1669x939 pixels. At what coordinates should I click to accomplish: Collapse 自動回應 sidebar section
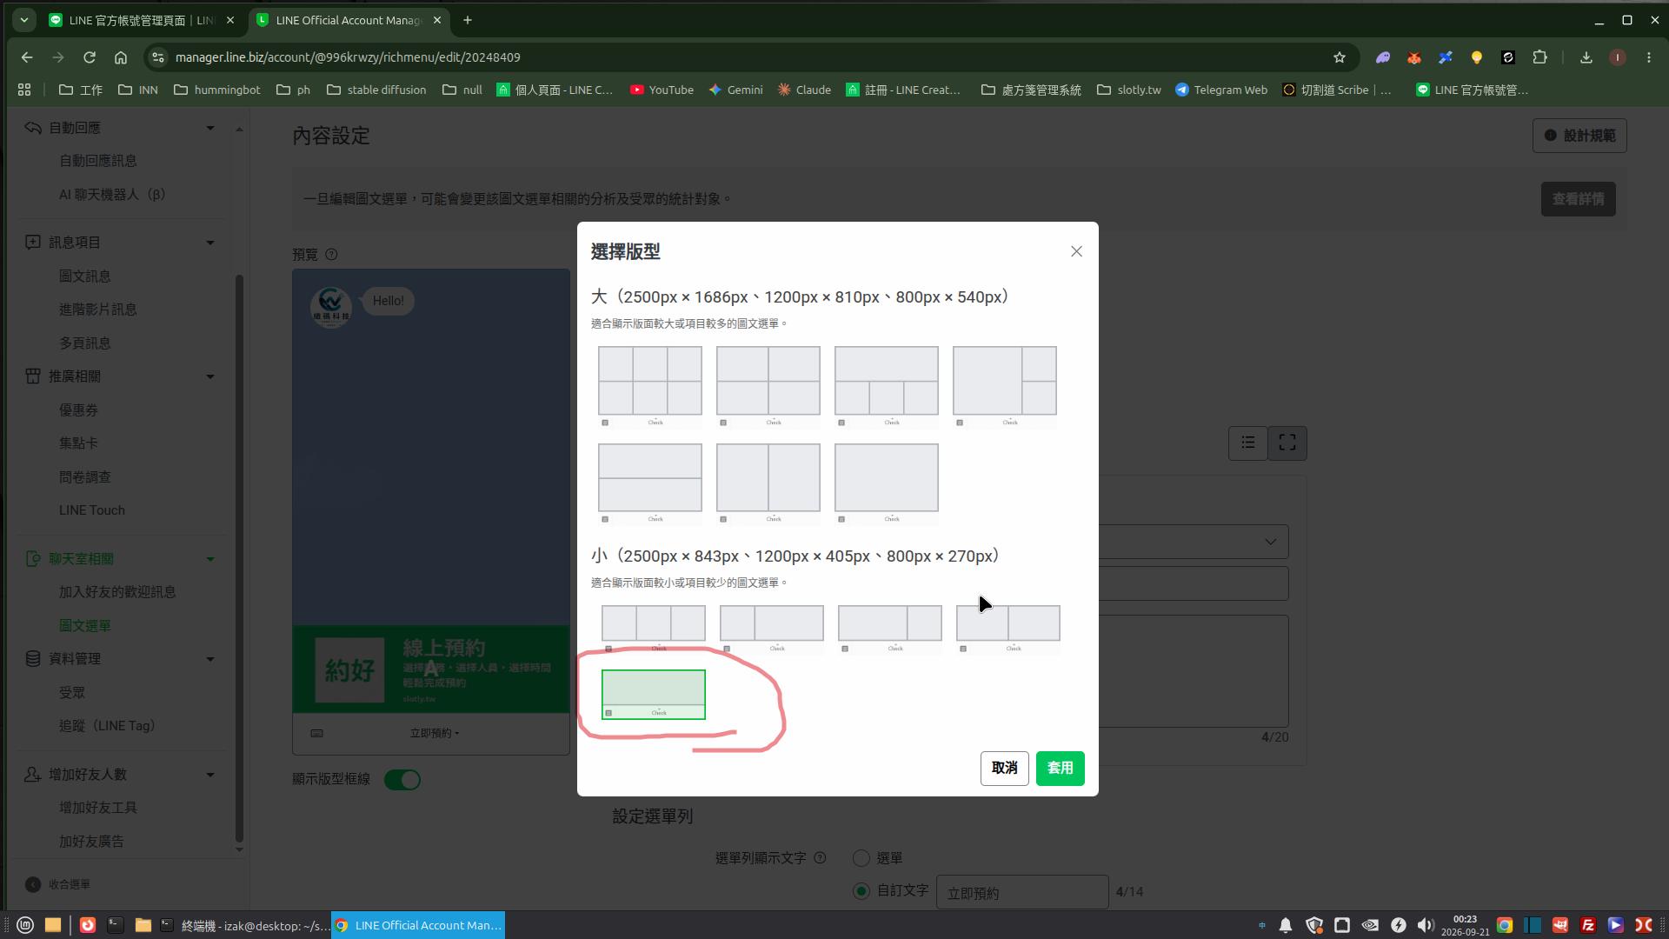209,128
